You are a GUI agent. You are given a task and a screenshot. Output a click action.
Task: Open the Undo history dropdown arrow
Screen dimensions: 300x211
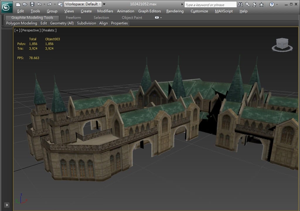(x=44, y=4)
